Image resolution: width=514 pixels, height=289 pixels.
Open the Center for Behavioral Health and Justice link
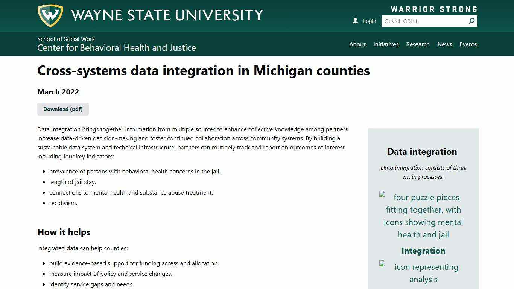[117, 48]
